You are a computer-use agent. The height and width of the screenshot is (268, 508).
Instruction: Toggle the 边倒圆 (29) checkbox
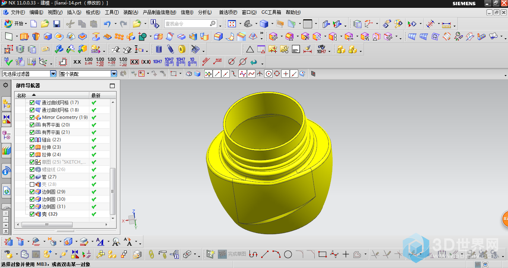click(x=32, y=192)
